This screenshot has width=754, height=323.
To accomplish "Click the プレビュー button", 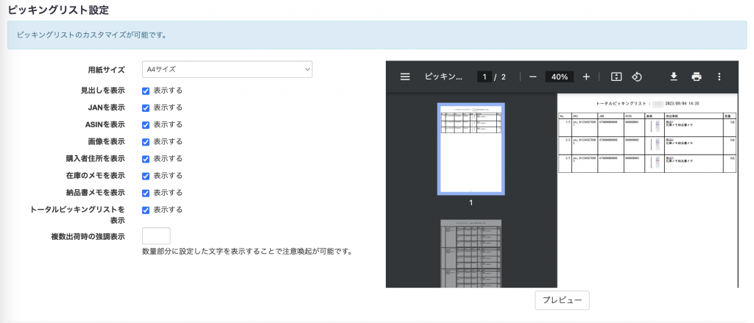I will 562,300.
